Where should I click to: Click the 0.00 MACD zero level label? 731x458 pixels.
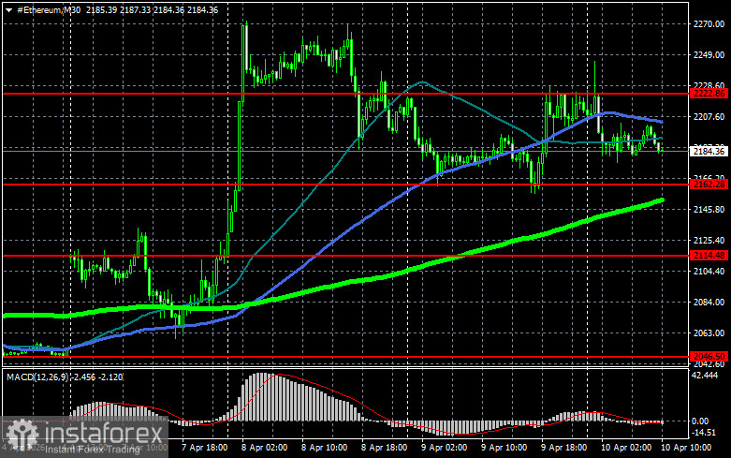pyautogui.click(x=701, y=421)
